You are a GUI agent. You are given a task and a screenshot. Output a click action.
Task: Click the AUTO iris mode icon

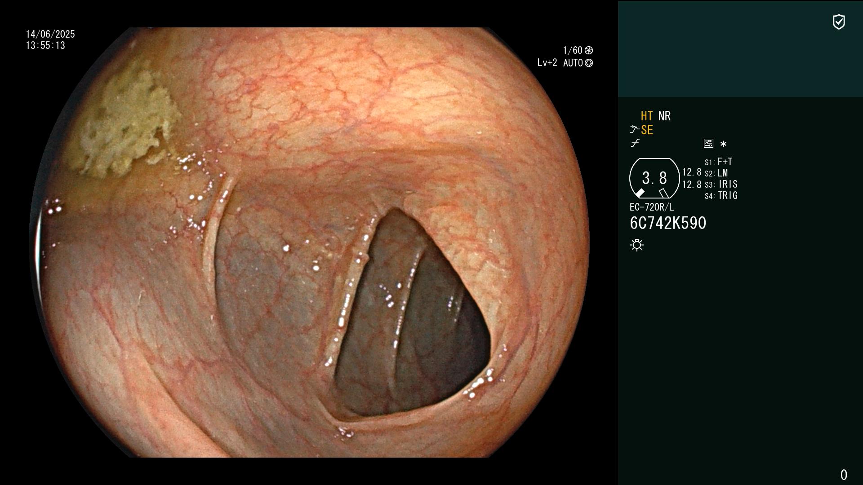click(589, 63)
